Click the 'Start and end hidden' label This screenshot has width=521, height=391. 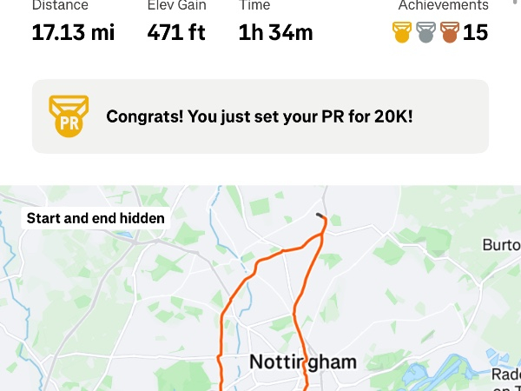[x=96, y=218]
